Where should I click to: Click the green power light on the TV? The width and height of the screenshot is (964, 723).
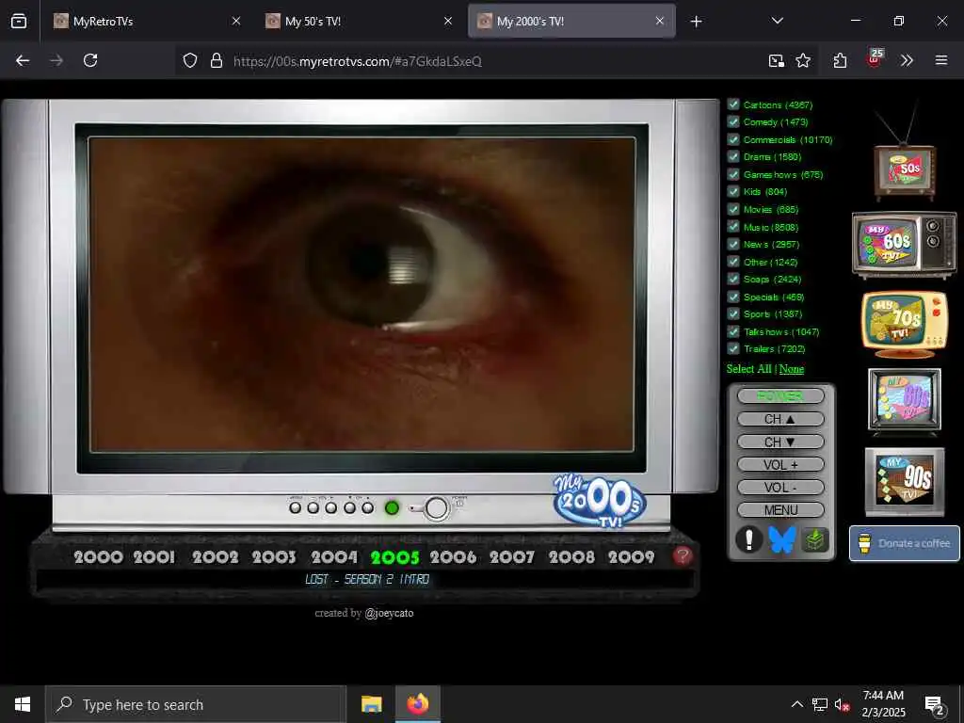392,507
